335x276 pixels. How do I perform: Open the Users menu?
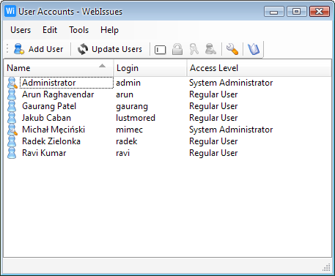(x=21, y=30)
